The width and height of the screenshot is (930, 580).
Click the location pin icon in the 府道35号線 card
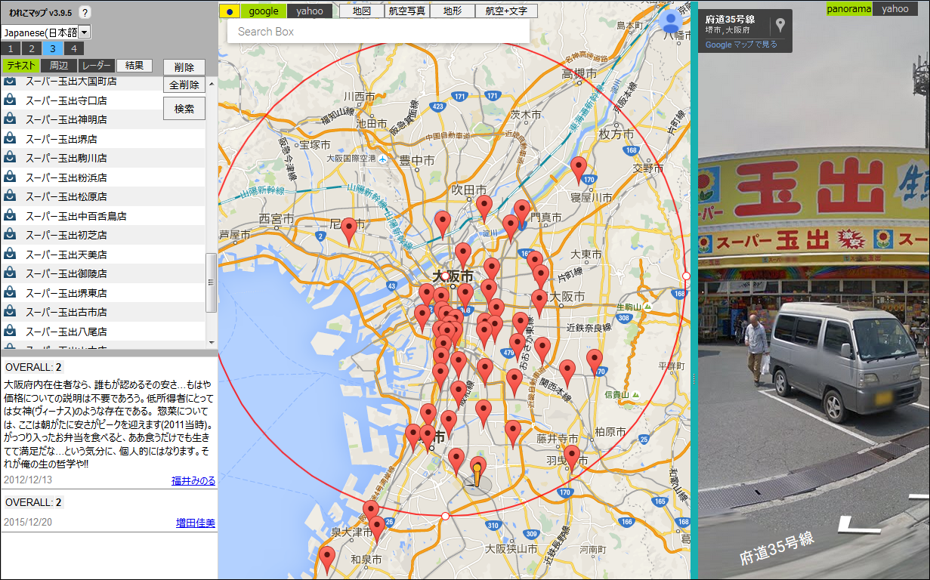[x=780, y=25]
